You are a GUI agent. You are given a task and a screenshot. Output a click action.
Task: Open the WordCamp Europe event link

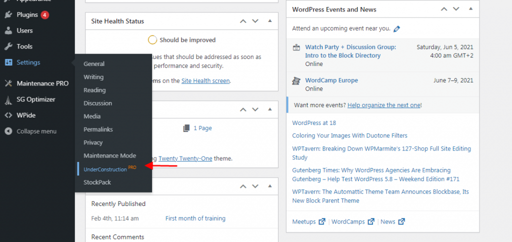point(331,80)
